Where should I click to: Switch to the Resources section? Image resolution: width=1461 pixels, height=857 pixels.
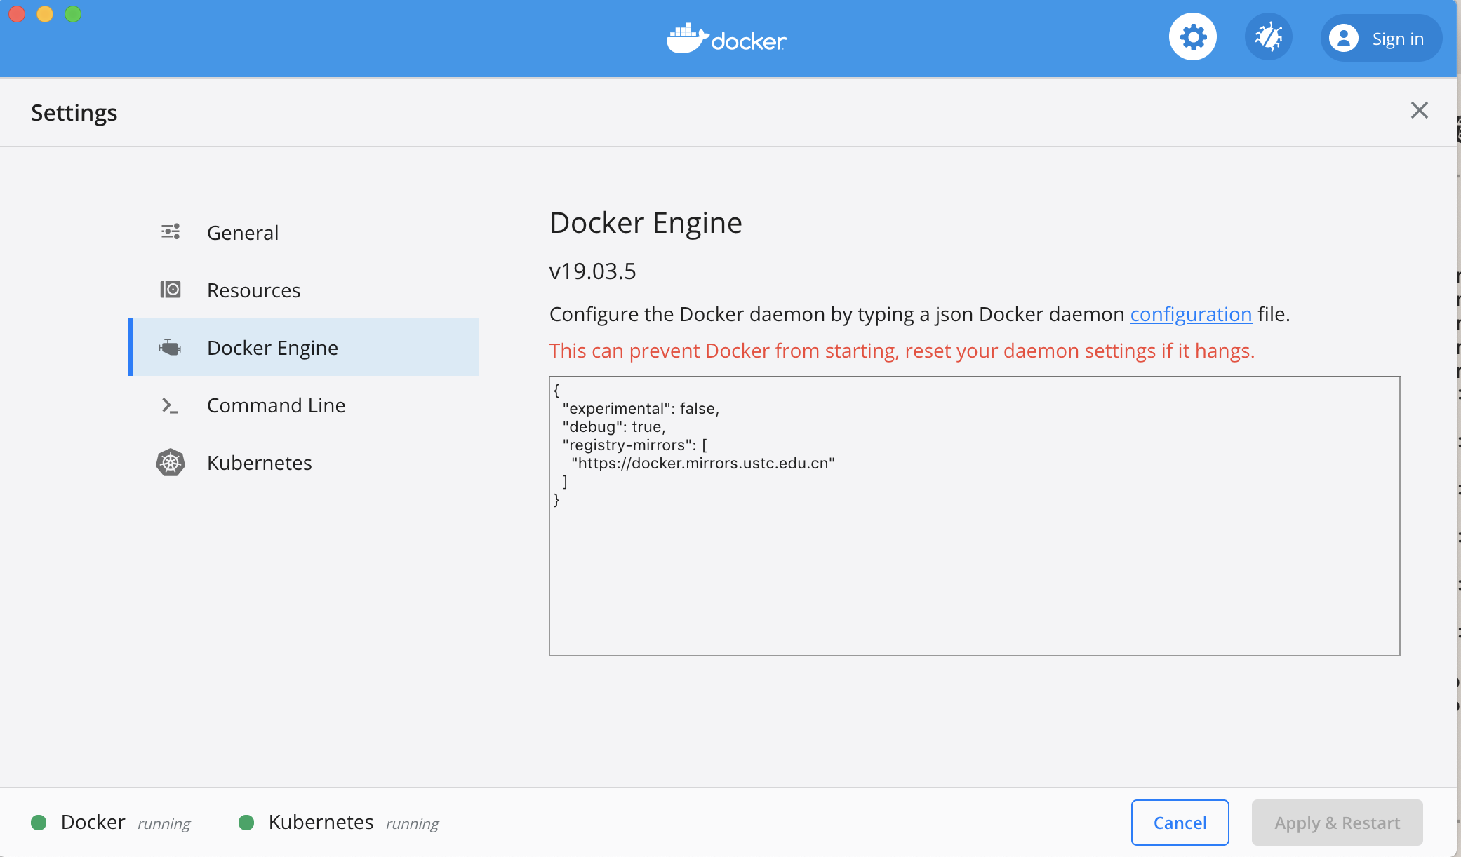253,290
